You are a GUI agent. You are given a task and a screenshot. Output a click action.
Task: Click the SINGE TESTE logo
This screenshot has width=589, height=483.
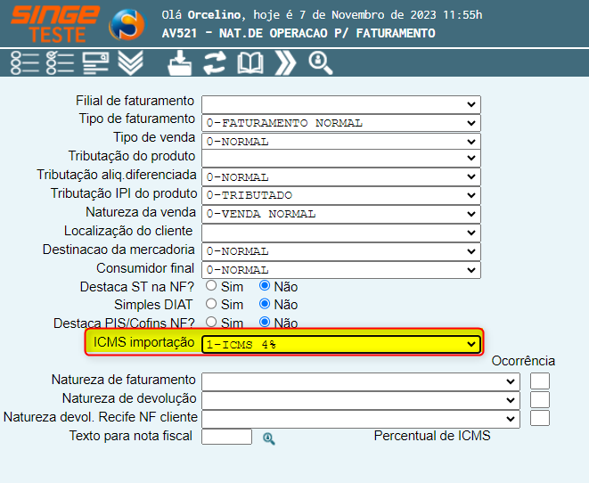pos(55,24)
